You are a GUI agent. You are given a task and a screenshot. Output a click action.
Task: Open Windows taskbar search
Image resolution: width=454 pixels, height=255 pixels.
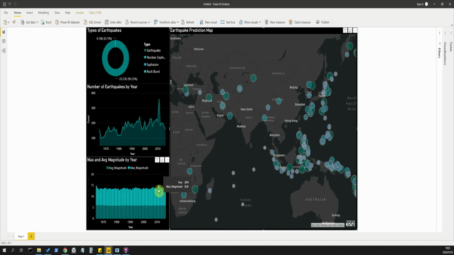point(13,250)
